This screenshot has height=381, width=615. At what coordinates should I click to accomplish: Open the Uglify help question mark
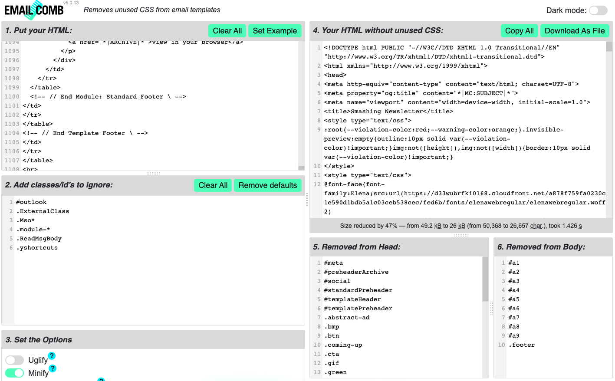(52, 356)
